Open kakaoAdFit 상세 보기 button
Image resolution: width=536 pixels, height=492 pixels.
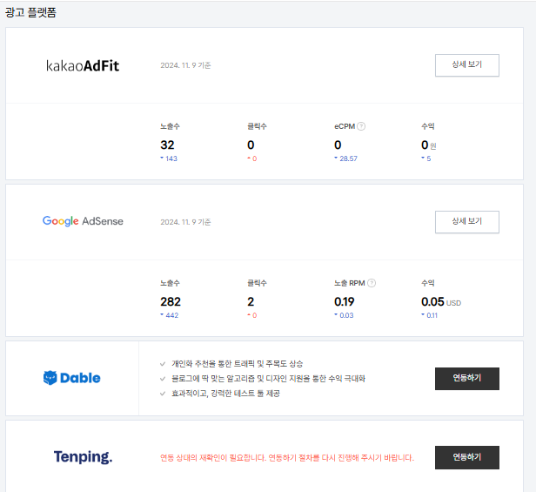[467, 65]
